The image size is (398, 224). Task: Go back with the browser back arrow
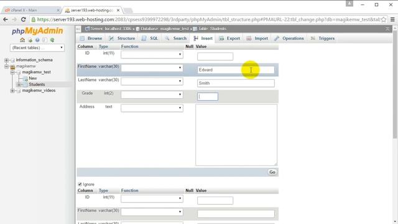pyautogui.click(x=6, y=19)
